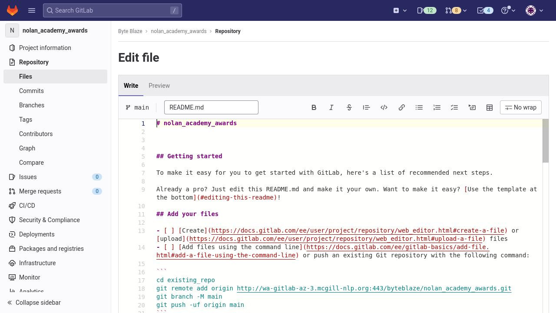Click Byte Blaze breadcrumb link
The width and height of the screenshot is (556, 313).
[x=130, y=31]
